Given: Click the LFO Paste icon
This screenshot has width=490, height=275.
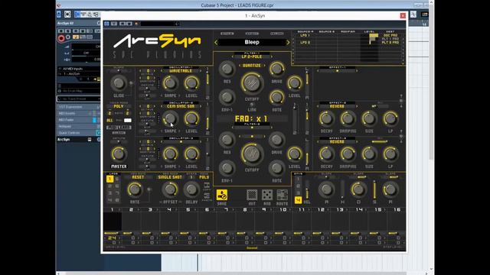Looking at the screenshot, I should (207, 196).
